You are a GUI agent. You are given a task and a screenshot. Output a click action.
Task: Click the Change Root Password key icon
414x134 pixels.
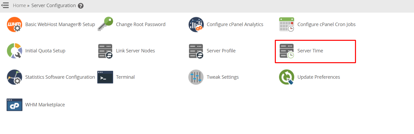pyautogui.click(x=105, y=24)
